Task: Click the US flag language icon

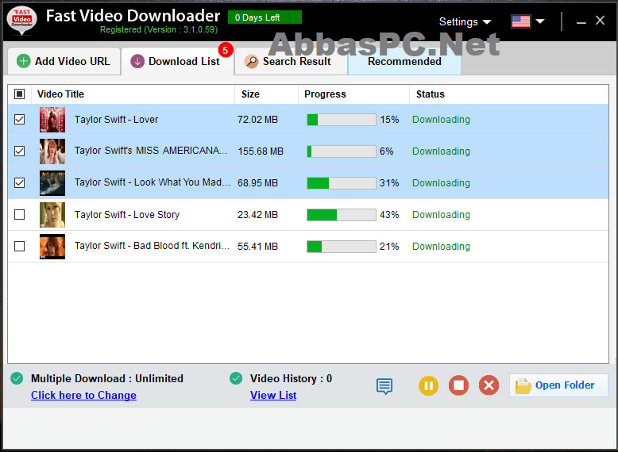Action: pyautogui.click(x=520, y=21)
